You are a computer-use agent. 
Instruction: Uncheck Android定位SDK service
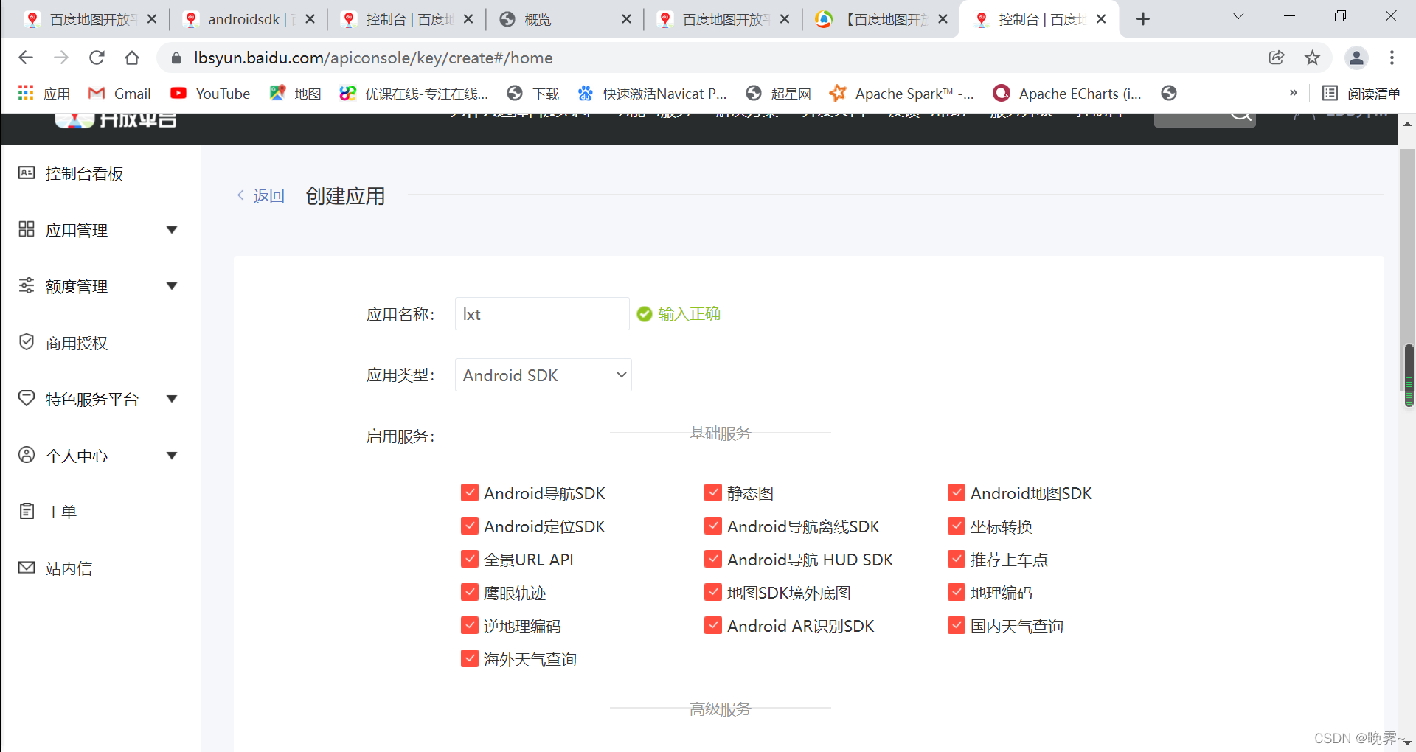click(470, 526)
